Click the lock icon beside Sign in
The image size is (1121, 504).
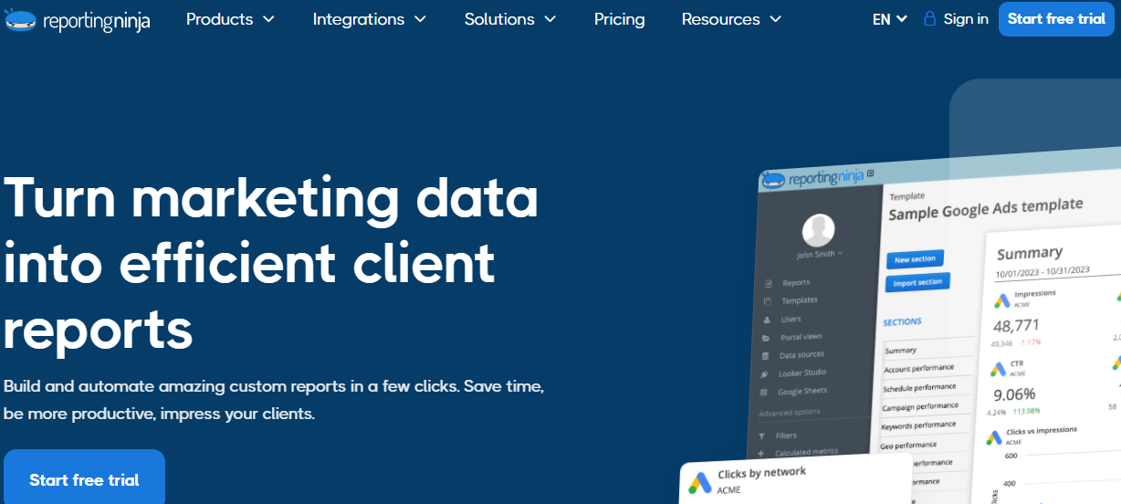click(929, 19)
